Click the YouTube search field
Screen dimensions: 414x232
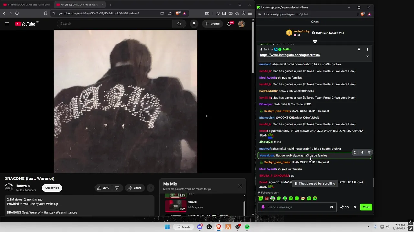pos(115,24)
